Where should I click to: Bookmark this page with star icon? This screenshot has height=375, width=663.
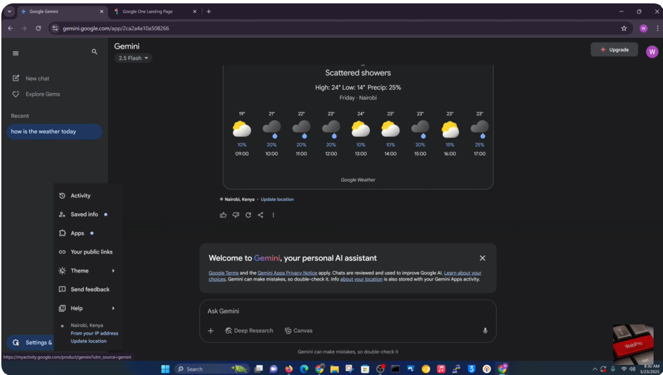tap(624, 28)
